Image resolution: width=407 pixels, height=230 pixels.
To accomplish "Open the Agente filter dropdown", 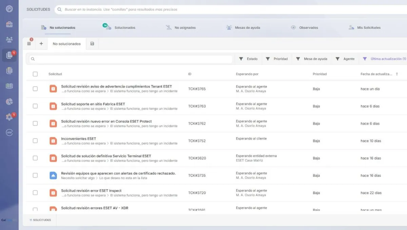I will (x=345, y=59).
